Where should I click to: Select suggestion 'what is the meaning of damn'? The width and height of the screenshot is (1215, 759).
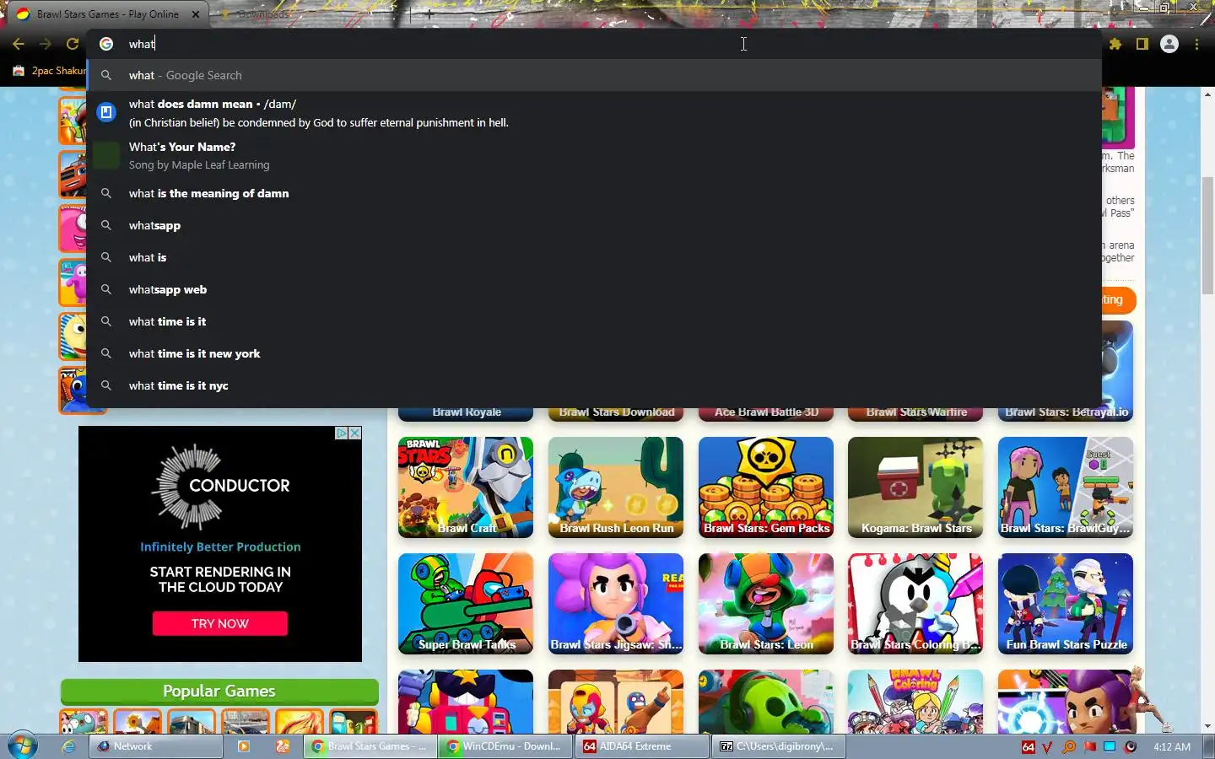[594, 193]
